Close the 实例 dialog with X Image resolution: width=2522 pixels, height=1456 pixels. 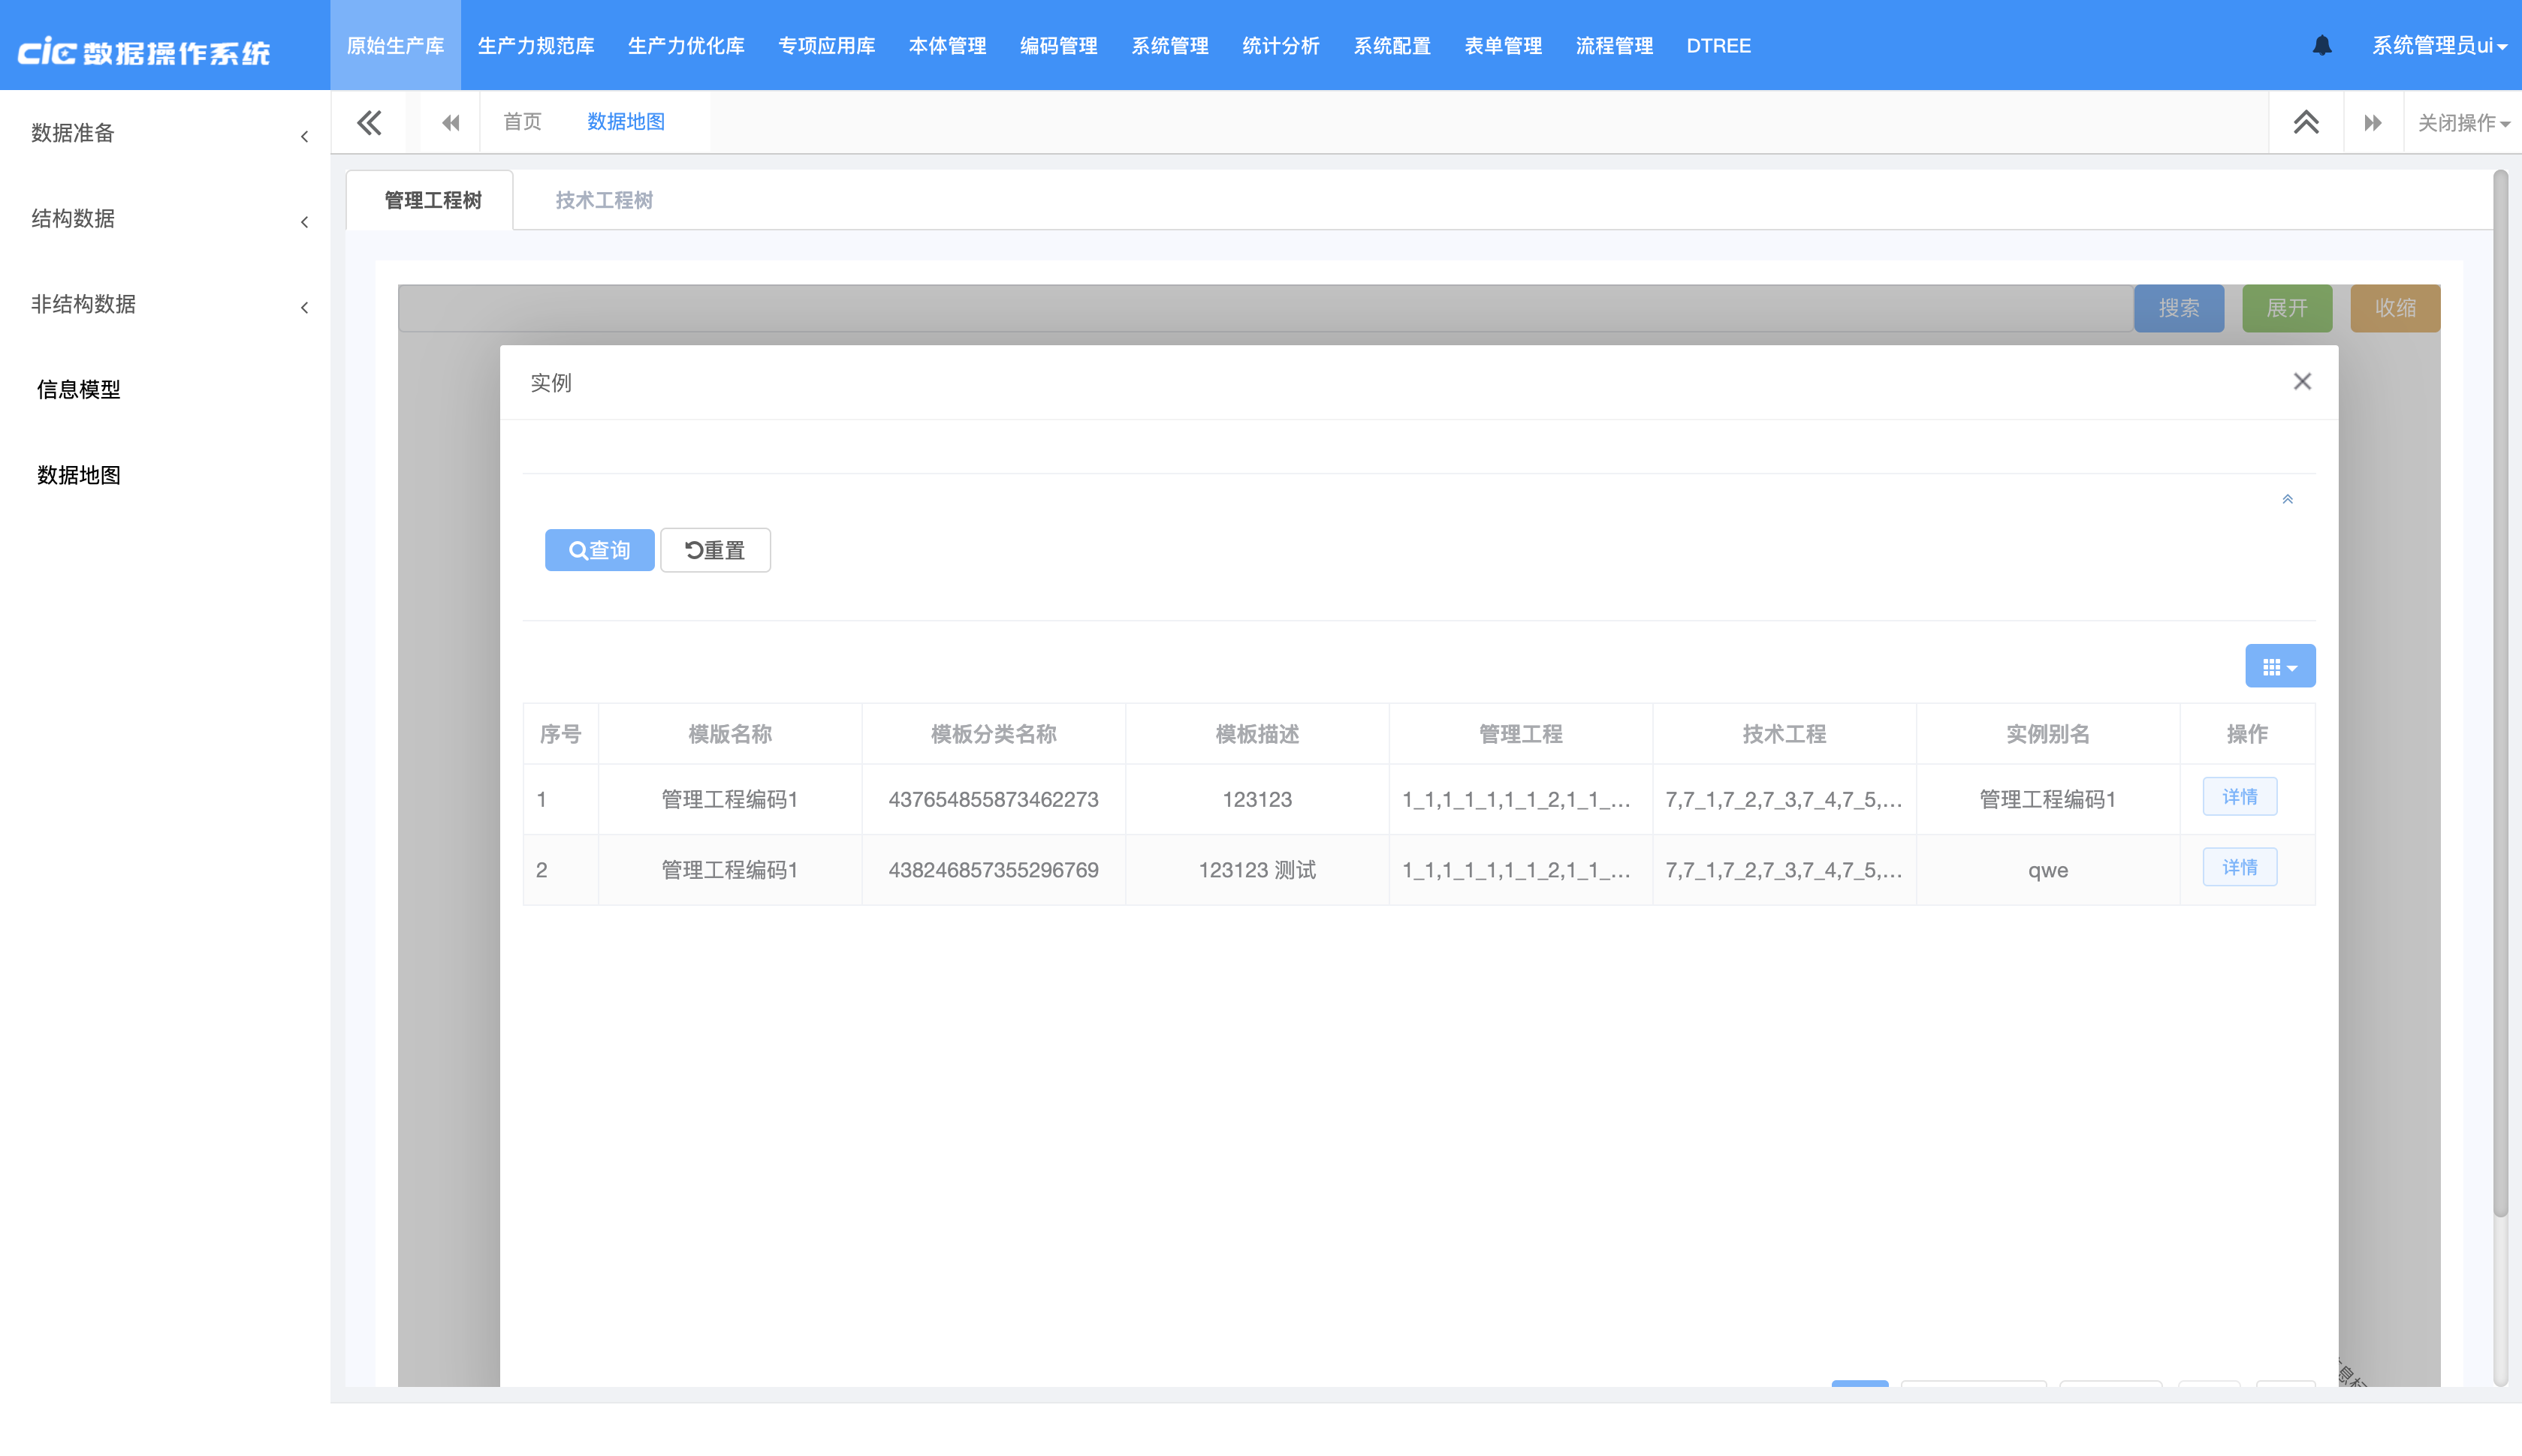click(x=2302, y=381)
